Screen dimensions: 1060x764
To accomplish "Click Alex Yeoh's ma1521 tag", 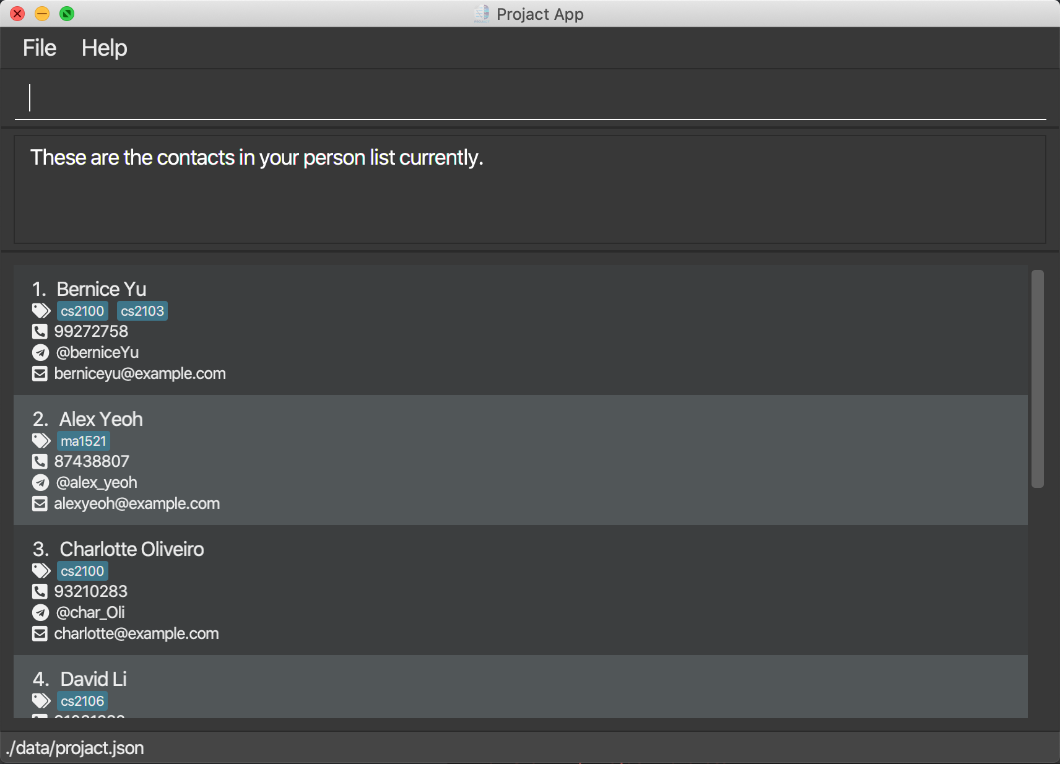I will (84, 441).
